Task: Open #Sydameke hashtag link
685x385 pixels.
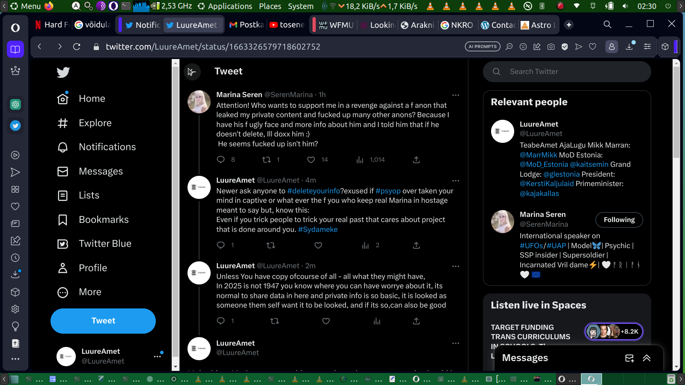Action: [318, 230]
